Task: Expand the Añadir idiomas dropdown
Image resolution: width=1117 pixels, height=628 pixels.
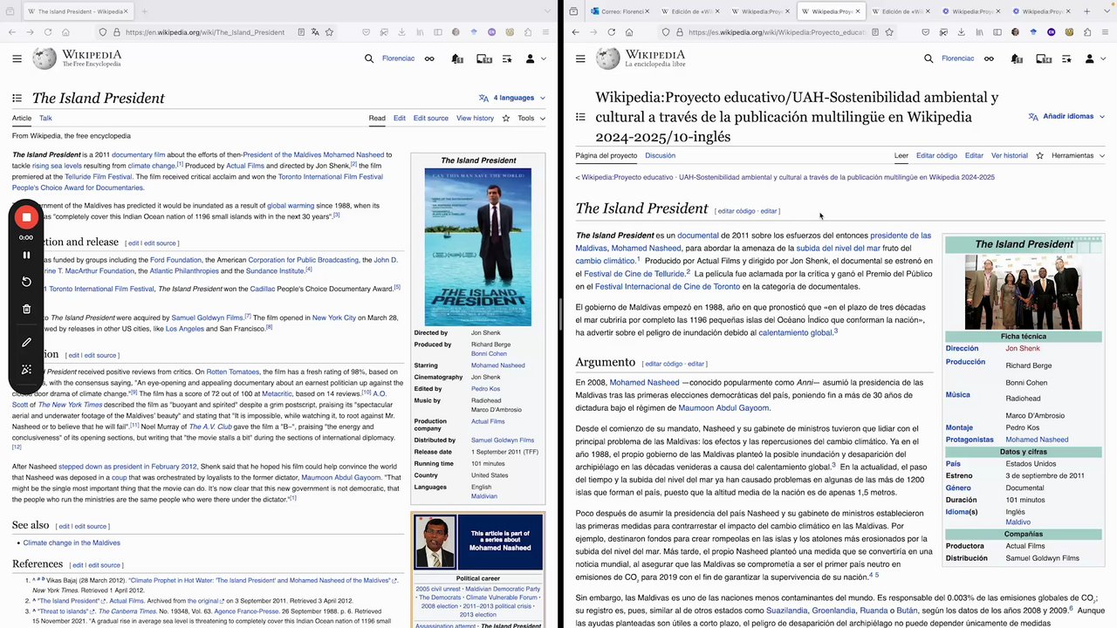Action: (x=1066, y=116)
